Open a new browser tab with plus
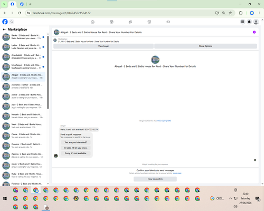 pyautogui.click(x=30, y=4)
